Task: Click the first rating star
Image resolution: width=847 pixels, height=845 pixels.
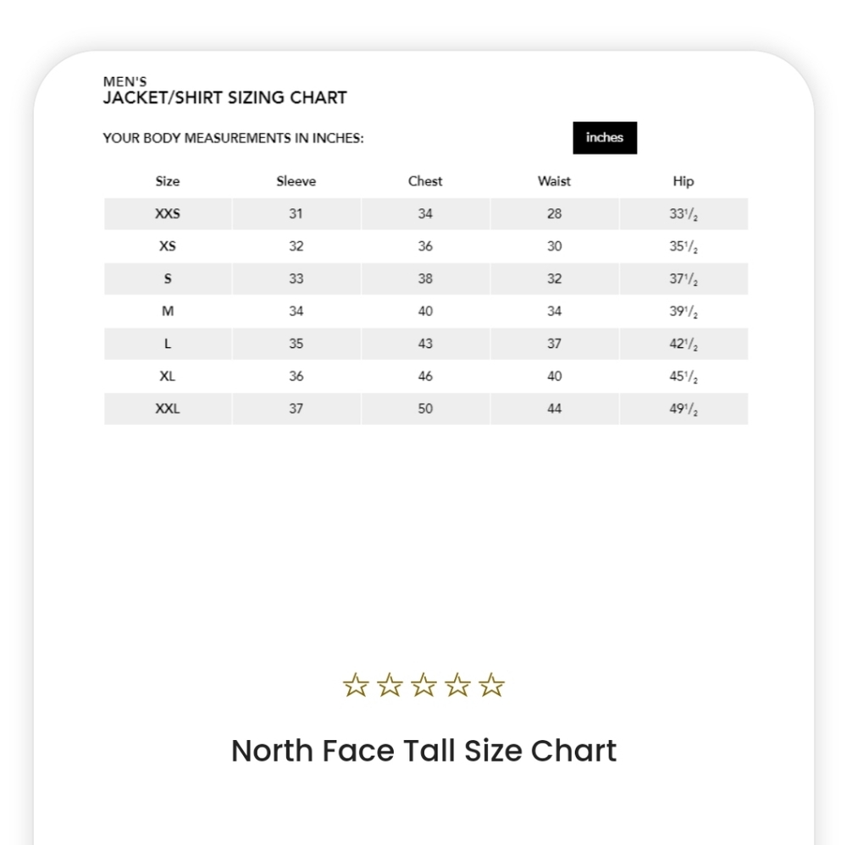Action: pos(356,685)
